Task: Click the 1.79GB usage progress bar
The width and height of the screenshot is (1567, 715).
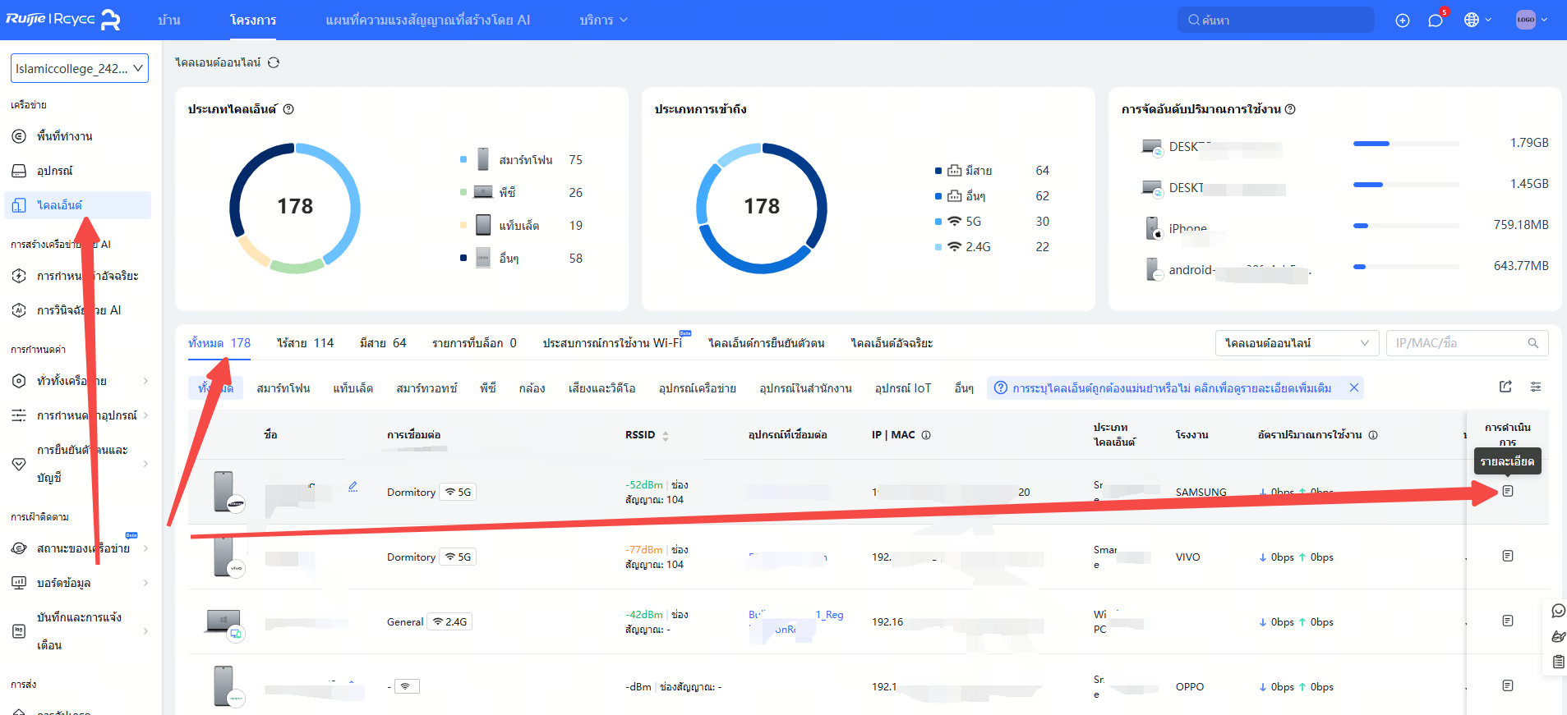Action: tap(1406, 144)
